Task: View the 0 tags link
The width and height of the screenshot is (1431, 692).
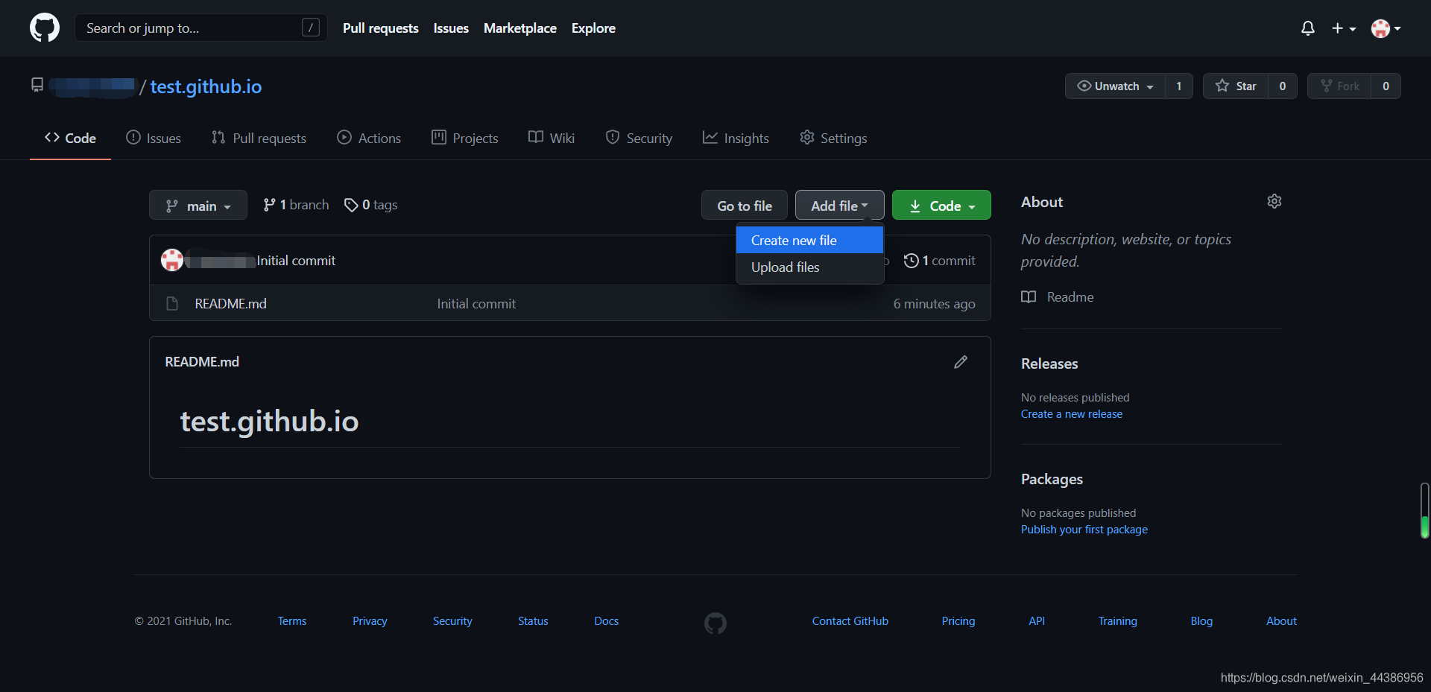Action: 370,205
